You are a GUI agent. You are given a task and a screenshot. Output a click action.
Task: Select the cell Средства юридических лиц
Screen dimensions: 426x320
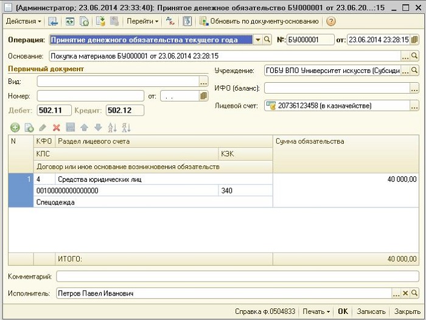(164, 179)
